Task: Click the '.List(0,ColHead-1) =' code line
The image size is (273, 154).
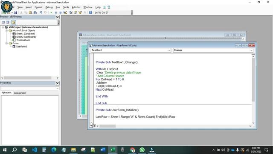Action: click(109, 86)
